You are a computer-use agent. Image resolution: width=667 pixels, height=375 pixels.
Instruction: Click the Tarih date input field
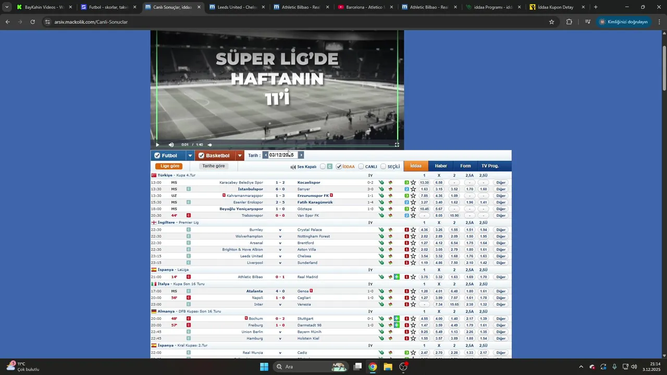coord(283,155)
